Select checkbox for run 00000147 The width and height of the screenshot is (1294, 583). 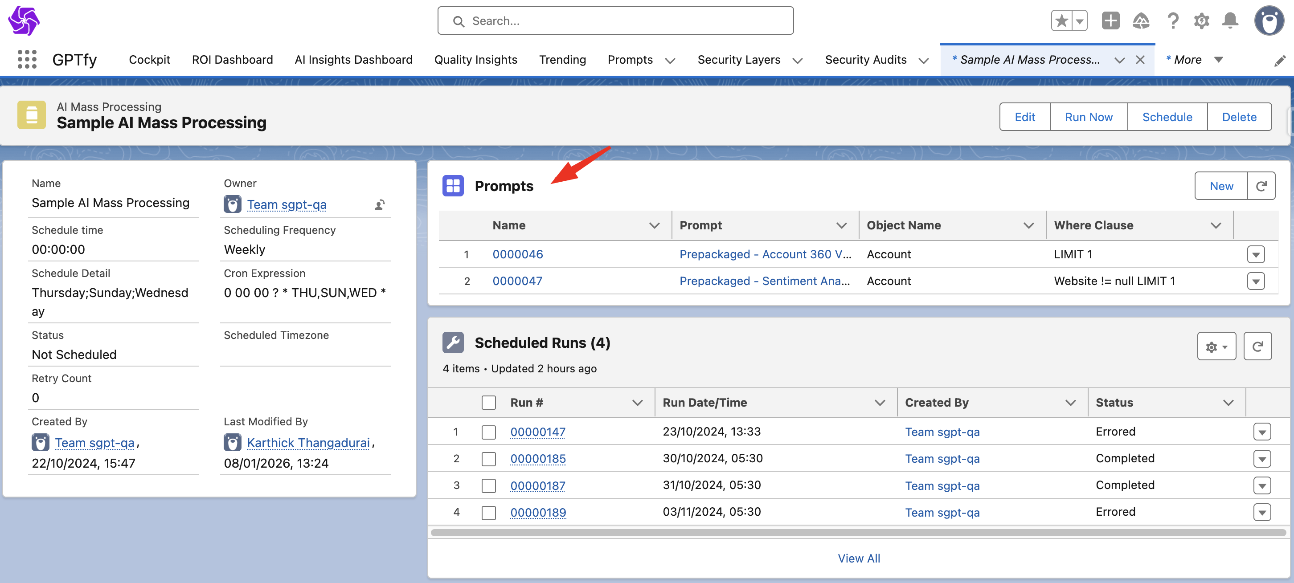click(488, 432)
